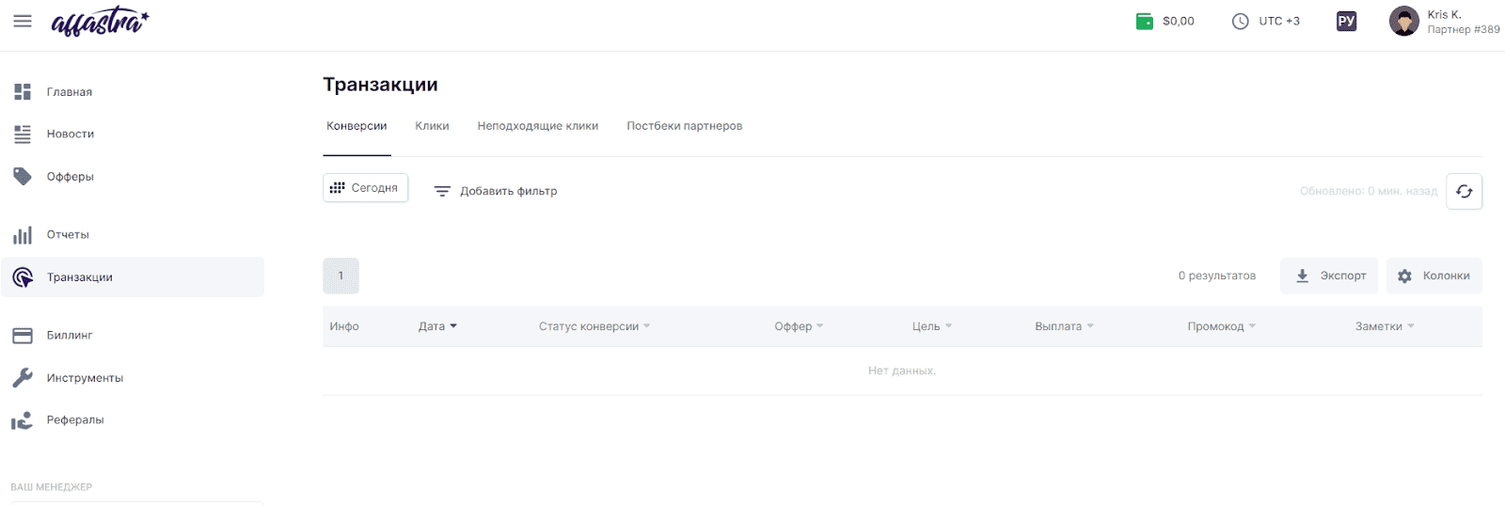This screenshot has width=1505, height=505.
Task: Open Инструменты menu label
Action: [85, 377]
